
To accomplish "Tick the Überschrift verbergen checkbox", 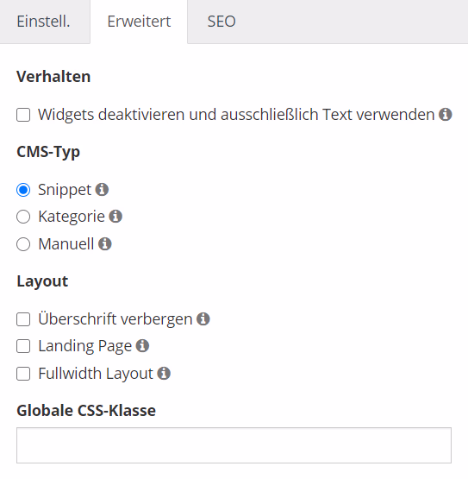I will click(x=23, y=319).
